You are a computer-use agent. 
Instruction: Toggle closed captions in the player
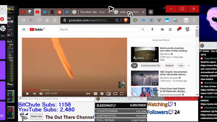pos(95,94)
